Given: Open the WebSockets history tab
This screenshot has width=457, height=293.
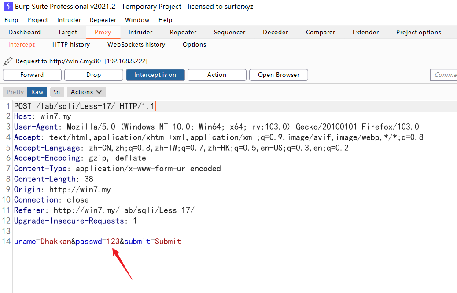Looking at the screenshot, I should pos(136,44).
